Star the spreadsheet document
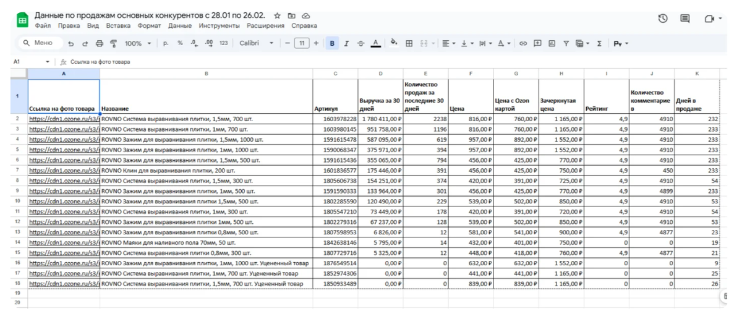The height and width of the screenshot is (324, 742). pos(277,15)
